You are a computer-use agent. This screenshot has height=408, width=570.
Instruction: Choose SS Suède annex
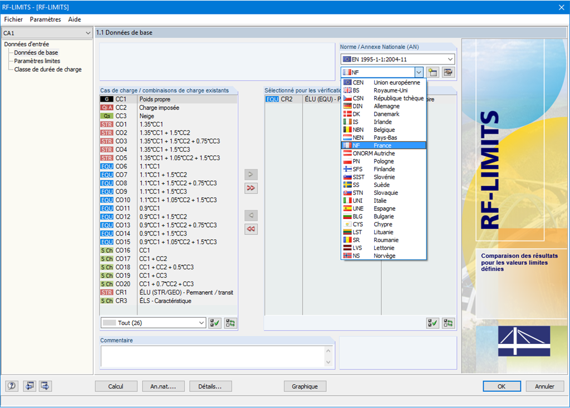(x=384, y=185)
